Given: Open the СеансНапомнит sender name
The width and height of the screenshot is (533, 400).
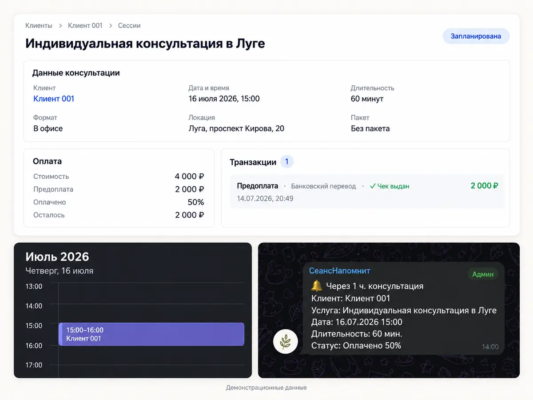Looking at the screenshot, I should (340, 271).
